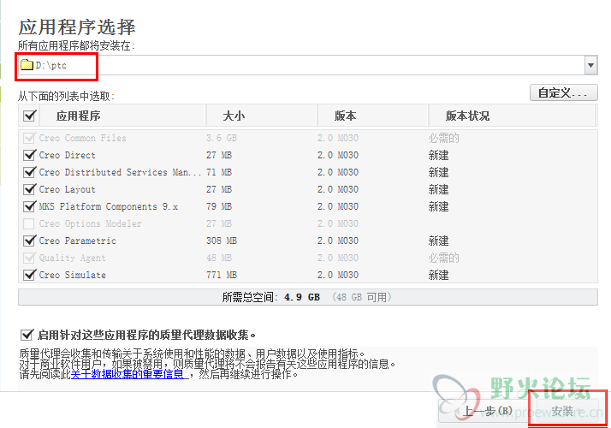Click the 771 MB size of Creo Simulate
611x428 pixels.
(x=222, y=275)
